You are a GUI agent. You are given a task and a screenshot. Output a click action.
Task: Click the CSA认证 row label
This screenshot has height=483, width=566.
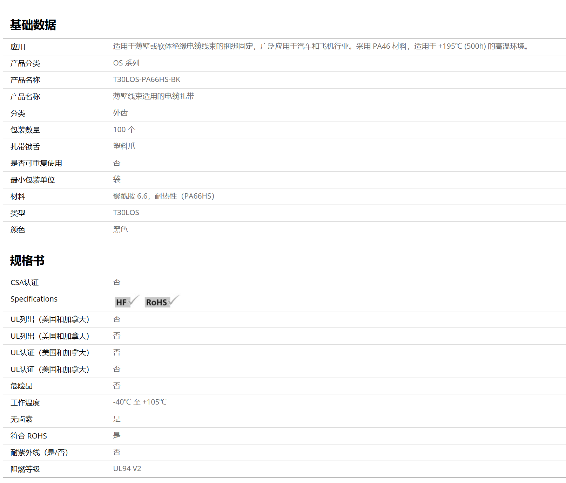pyautogui.click(x=25, y=283)
